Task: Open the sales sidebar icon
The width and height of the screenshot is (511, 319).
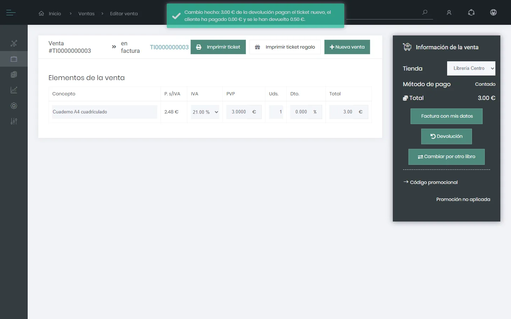Action: click(x=14, y=59)
